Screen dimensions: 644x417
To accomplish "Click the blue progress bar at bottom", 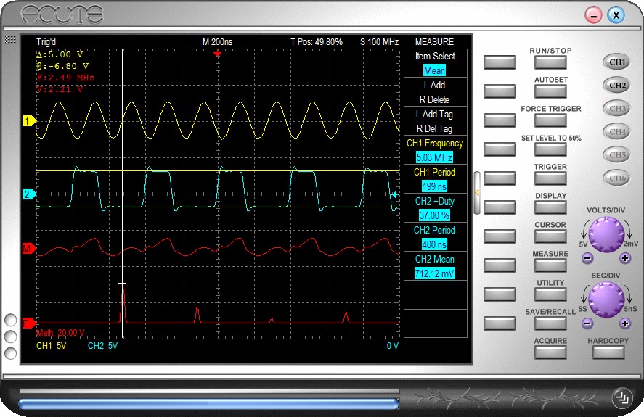I will click(208, 404).
